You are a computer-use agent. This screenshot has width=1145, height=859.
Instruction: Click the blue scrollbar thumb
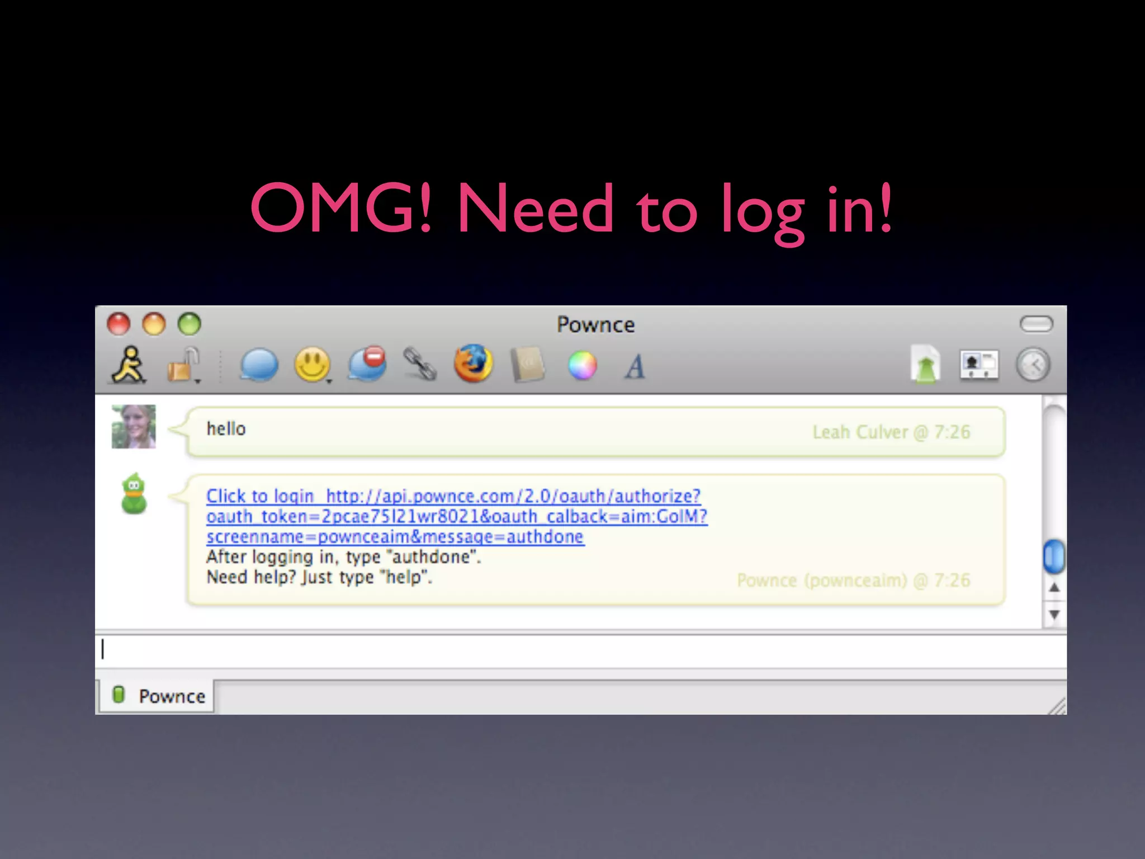pyautogui.click(x=1054, y=556)
